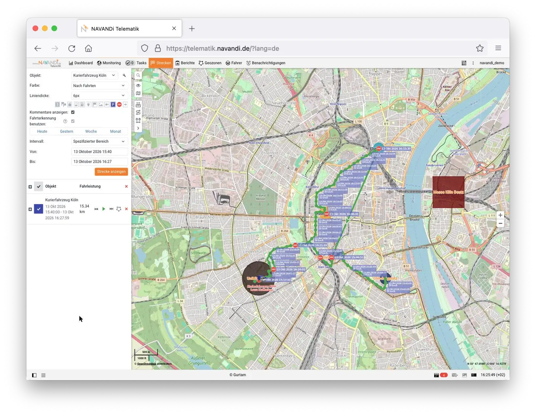Expand the Kurierfahrzeug Köln track row
The width and height of the screenshot is (536, 415).
[x=30, y=209]
